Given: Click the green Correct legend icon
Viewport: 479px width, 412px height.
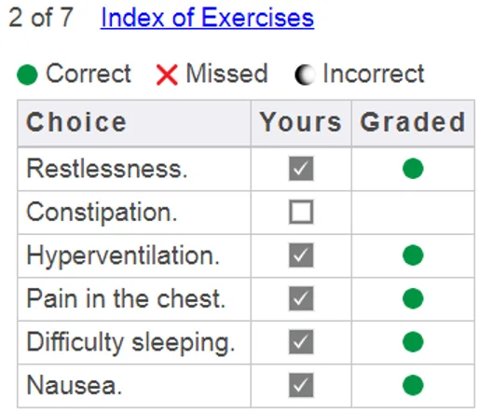Looking at the screenshot, I should pos(27,75).
